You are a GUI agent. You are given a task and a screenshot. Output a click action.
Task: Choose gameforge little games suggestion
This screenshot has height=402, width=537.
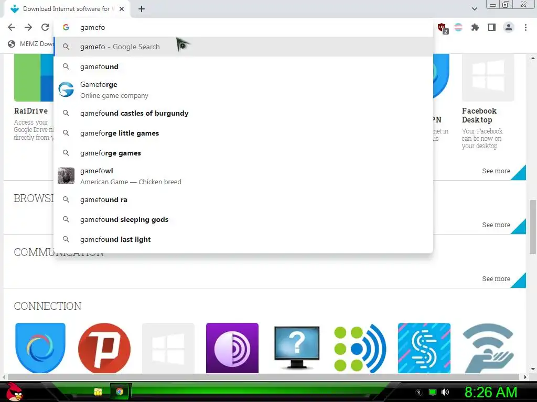(243, 133)
